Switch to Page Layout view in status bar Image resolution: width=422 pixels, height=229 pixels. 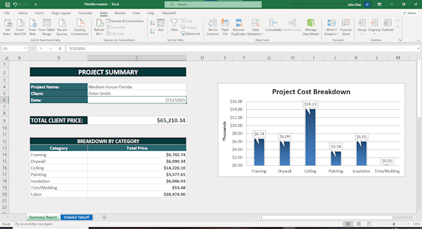point(359,224)
